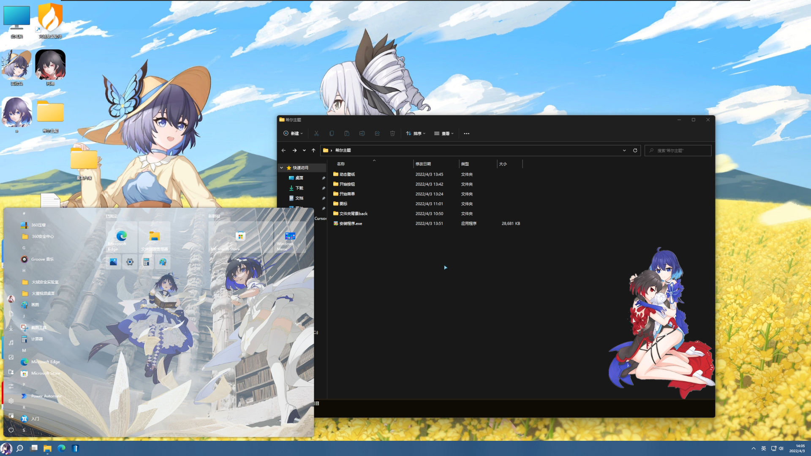Open the Settings gear tile in Start menu
Screen dimensions: 811x456
(x=130, y=262)
